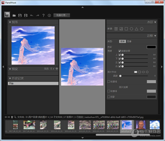165x141 pixels.
Task: Click the 上 width slider handle
Action: click(122, 55)
